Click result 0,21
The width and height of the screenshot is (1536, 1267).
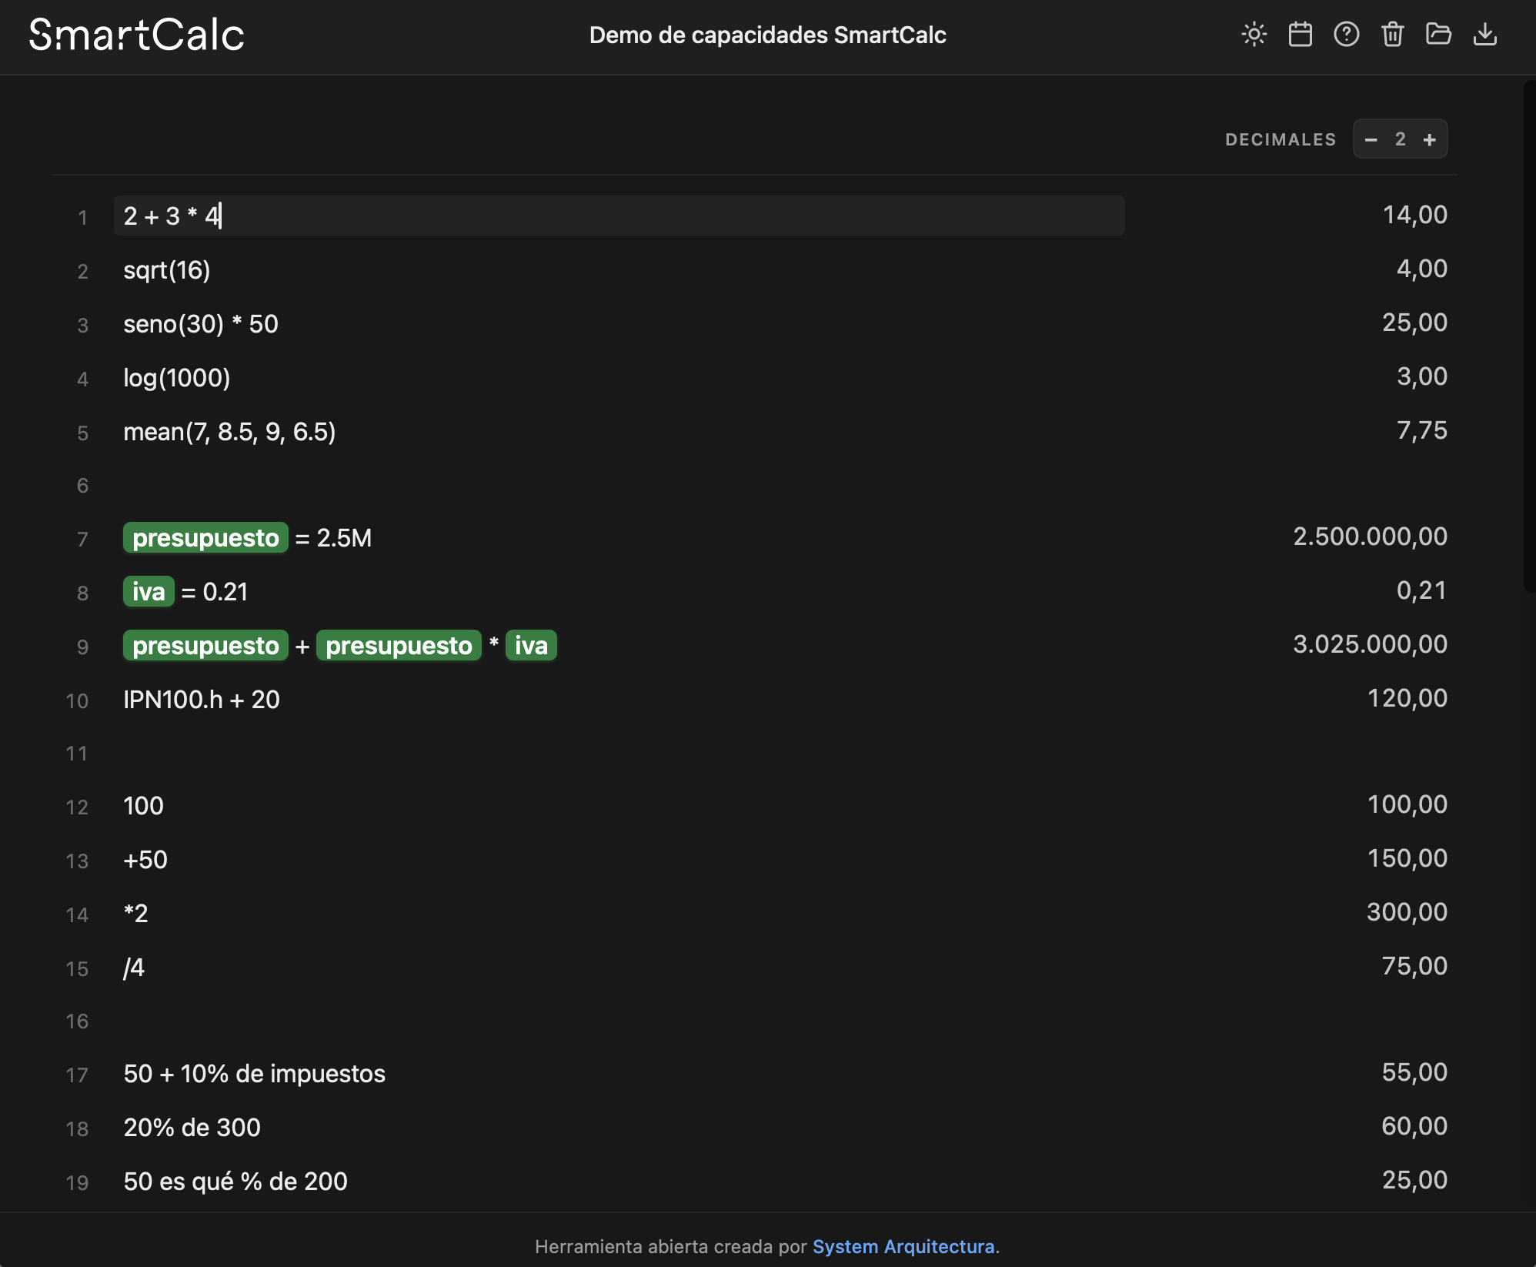(1421, 590)
